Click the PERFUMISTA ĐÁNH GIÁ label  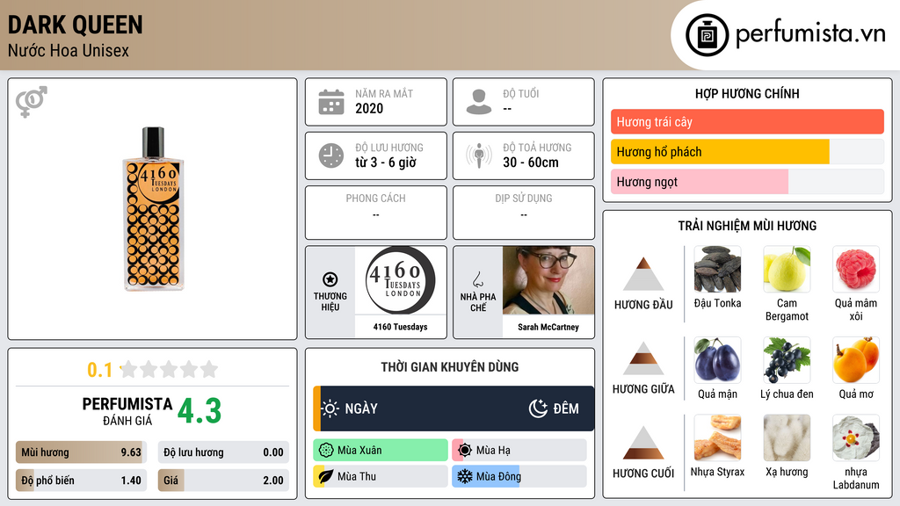[127, 411]
